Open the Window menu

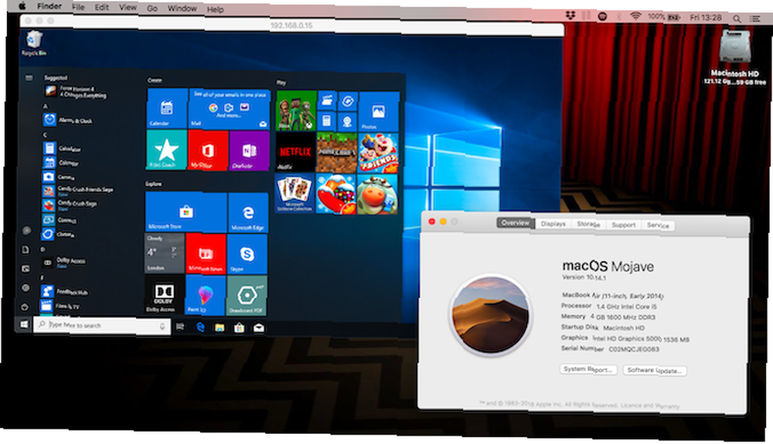point(182,8)
